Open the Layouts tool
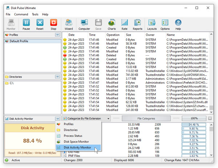The image size is (218, 168). click(152, 24)
